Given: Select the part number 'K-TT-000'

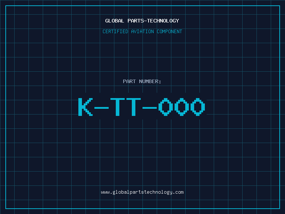Looking at the screenshot, I should click(x=142, y=107).
